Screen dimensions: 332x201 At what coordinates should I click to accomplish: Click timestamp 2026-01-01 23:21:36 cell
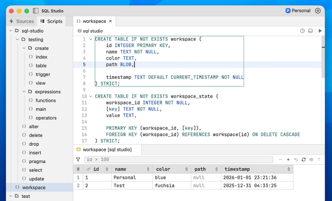(257, 177)
